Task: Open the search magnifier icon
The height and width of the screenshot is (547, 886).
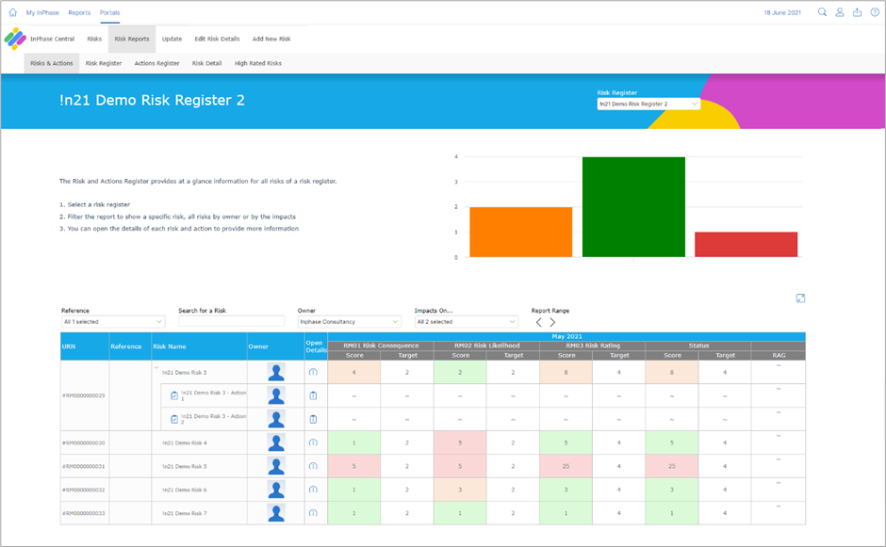Action: tap(822, 12)
